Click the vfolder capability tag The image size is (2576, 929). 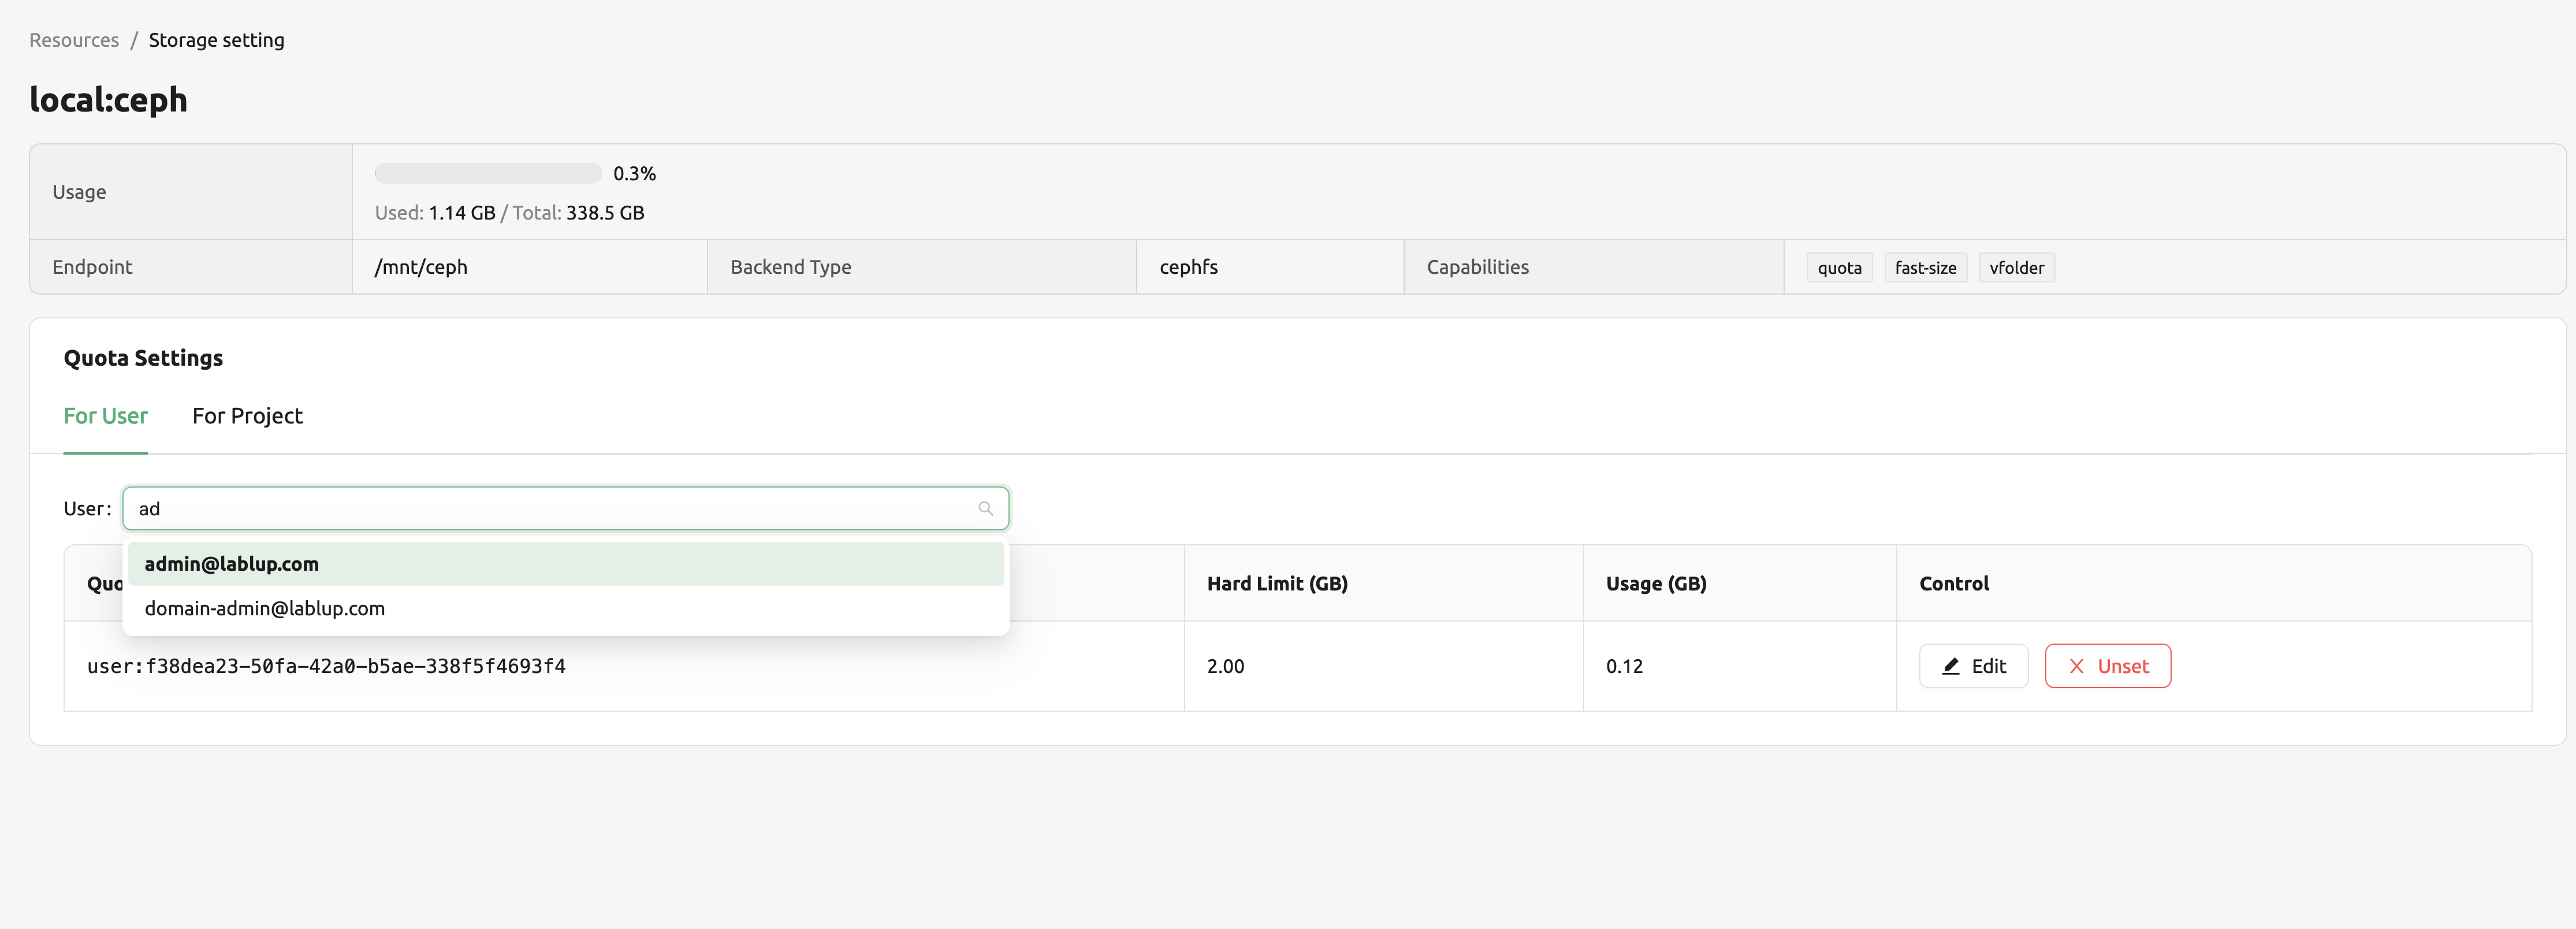click(x=2016, y=268)
